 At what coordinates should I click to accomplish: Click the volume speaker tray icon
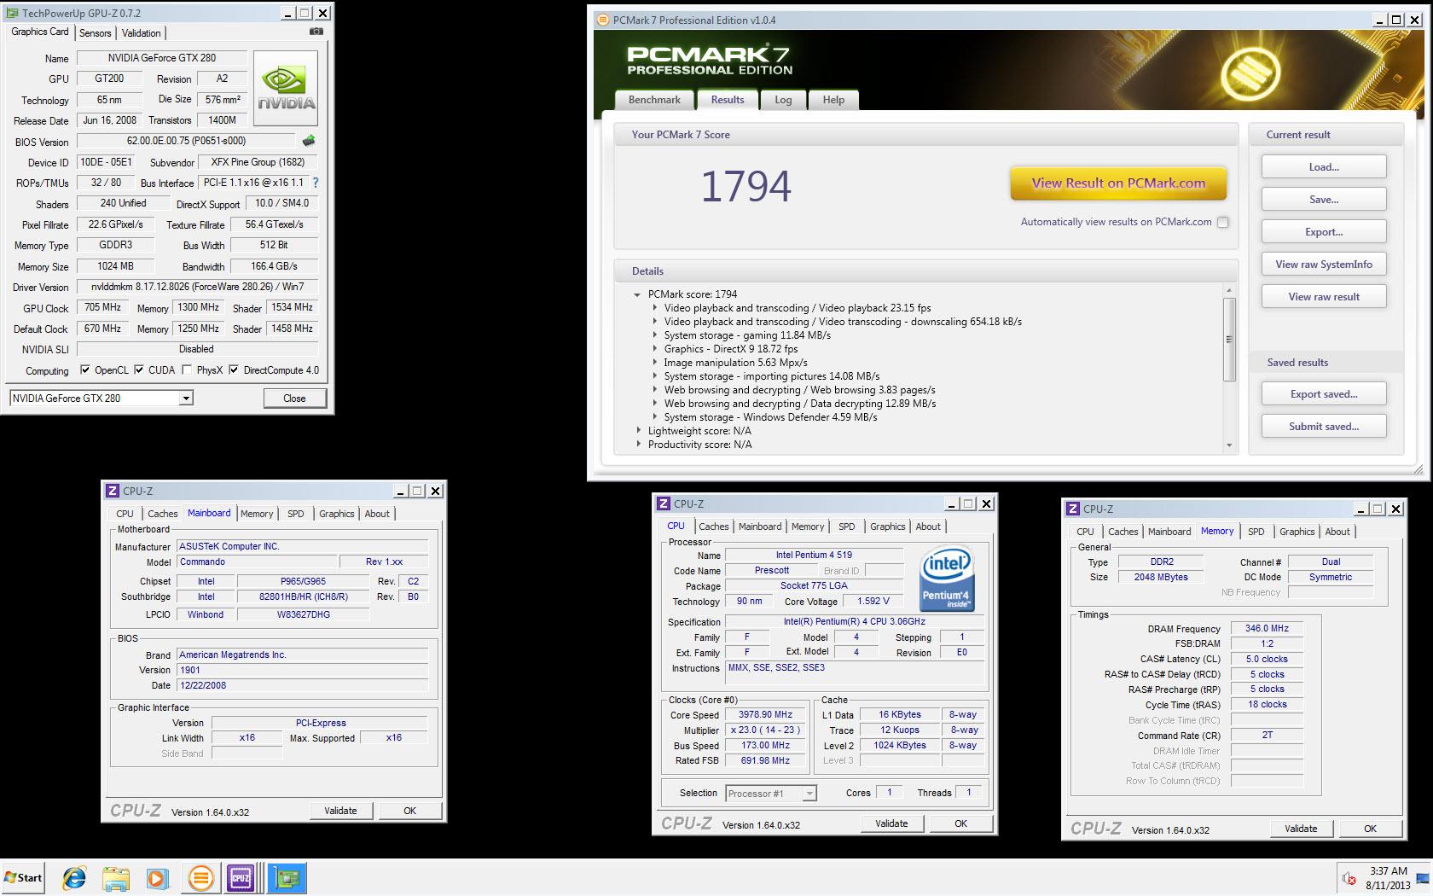point(1349,878)
